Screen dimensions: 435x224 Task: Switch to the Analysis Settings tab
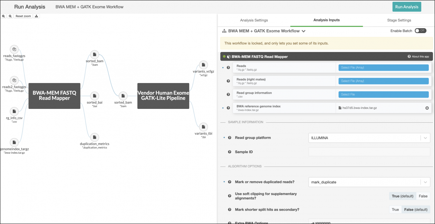254,20
